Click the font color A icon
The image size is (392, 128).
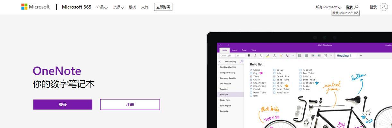point(274,56)
